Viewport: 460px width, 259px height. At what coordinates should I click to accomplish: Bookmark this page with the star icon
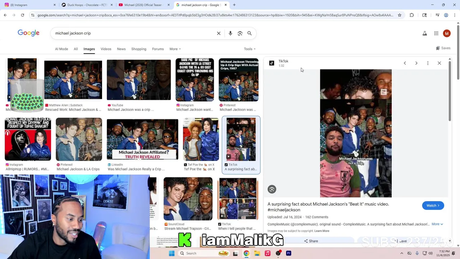pyautogui.click(x=399, y=15)
